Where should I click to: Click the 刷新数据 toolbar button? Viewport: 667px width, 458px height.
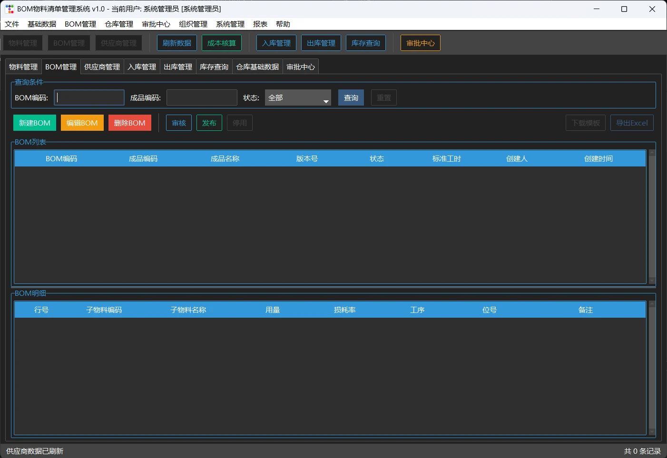pyautogui.click(x=177, y=43)
